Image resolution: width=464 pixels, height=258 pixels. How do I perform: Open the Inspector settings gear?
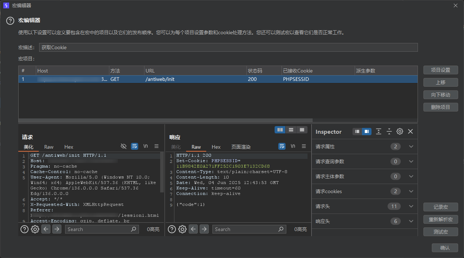click(400, 132)
